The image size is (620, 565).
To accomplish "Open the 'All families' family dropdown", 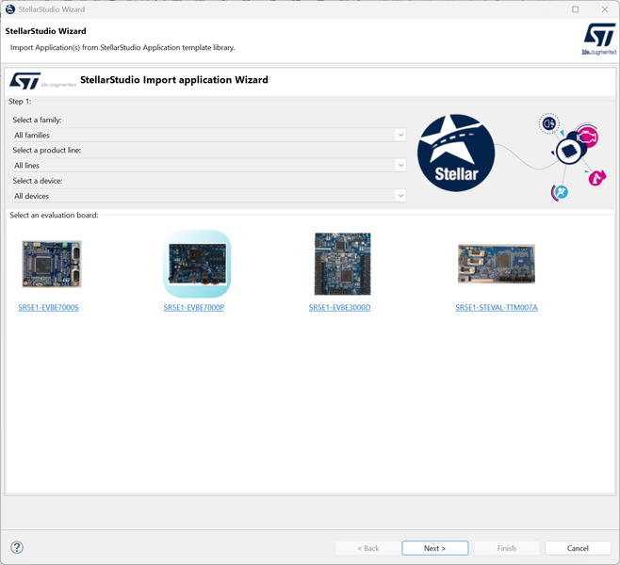I will [x=209, y=135].
